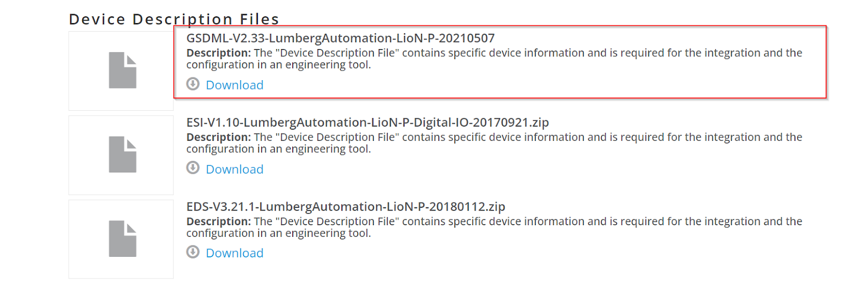Click bold Description label under EDS entry
The height and width of the screenshot is (289, 844).
click(x=218, y=221)
